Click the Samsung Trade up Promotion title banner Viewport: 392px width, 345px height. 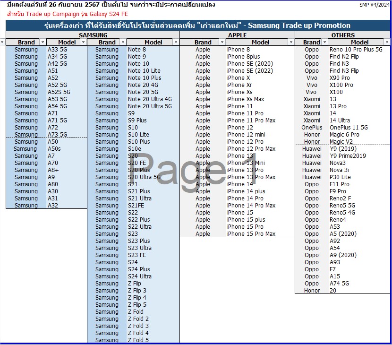[197, 26]
